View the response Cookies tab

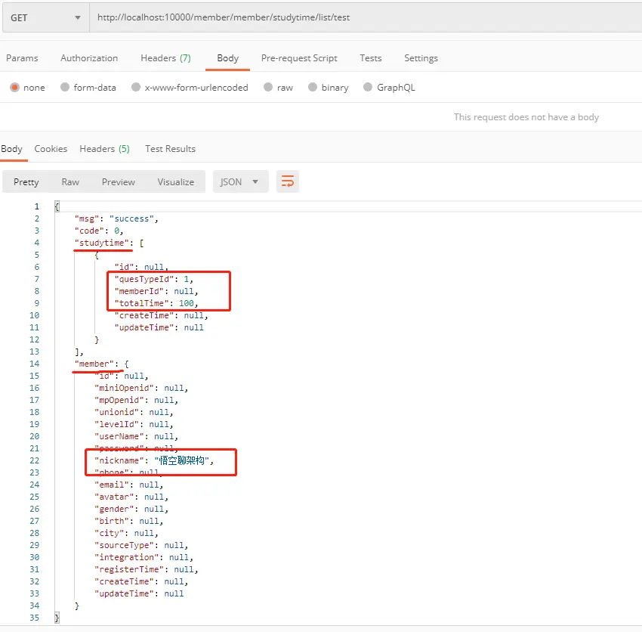click(51, 149)
